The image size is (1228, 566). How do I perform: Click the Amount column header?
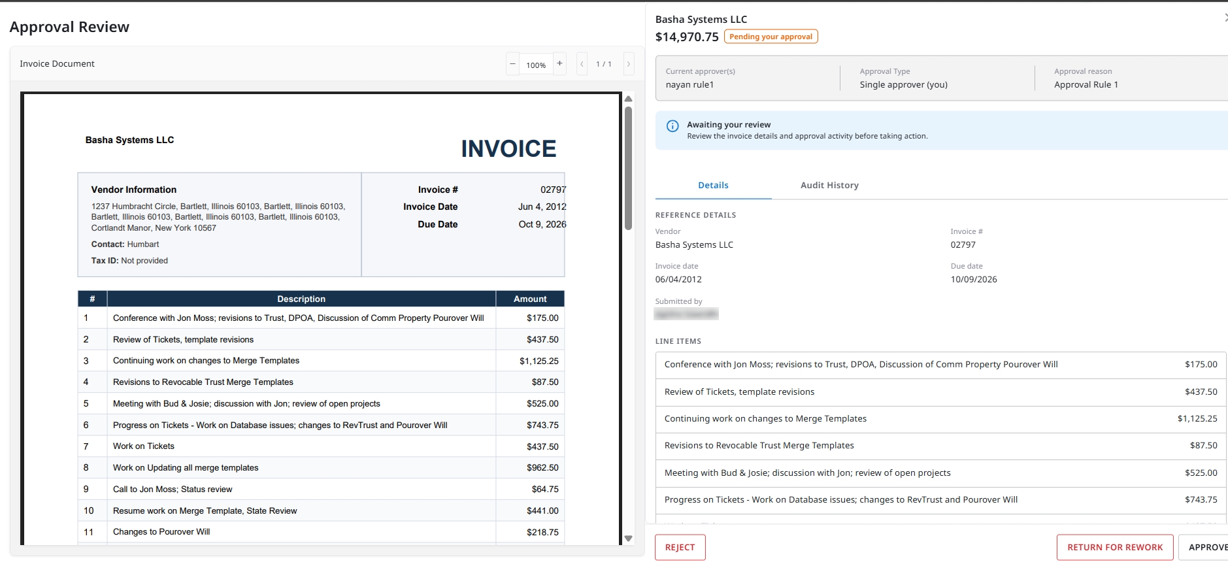[x=530, y=299]
